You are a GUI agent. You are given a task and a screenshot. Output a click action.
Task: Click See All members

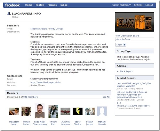106,97
